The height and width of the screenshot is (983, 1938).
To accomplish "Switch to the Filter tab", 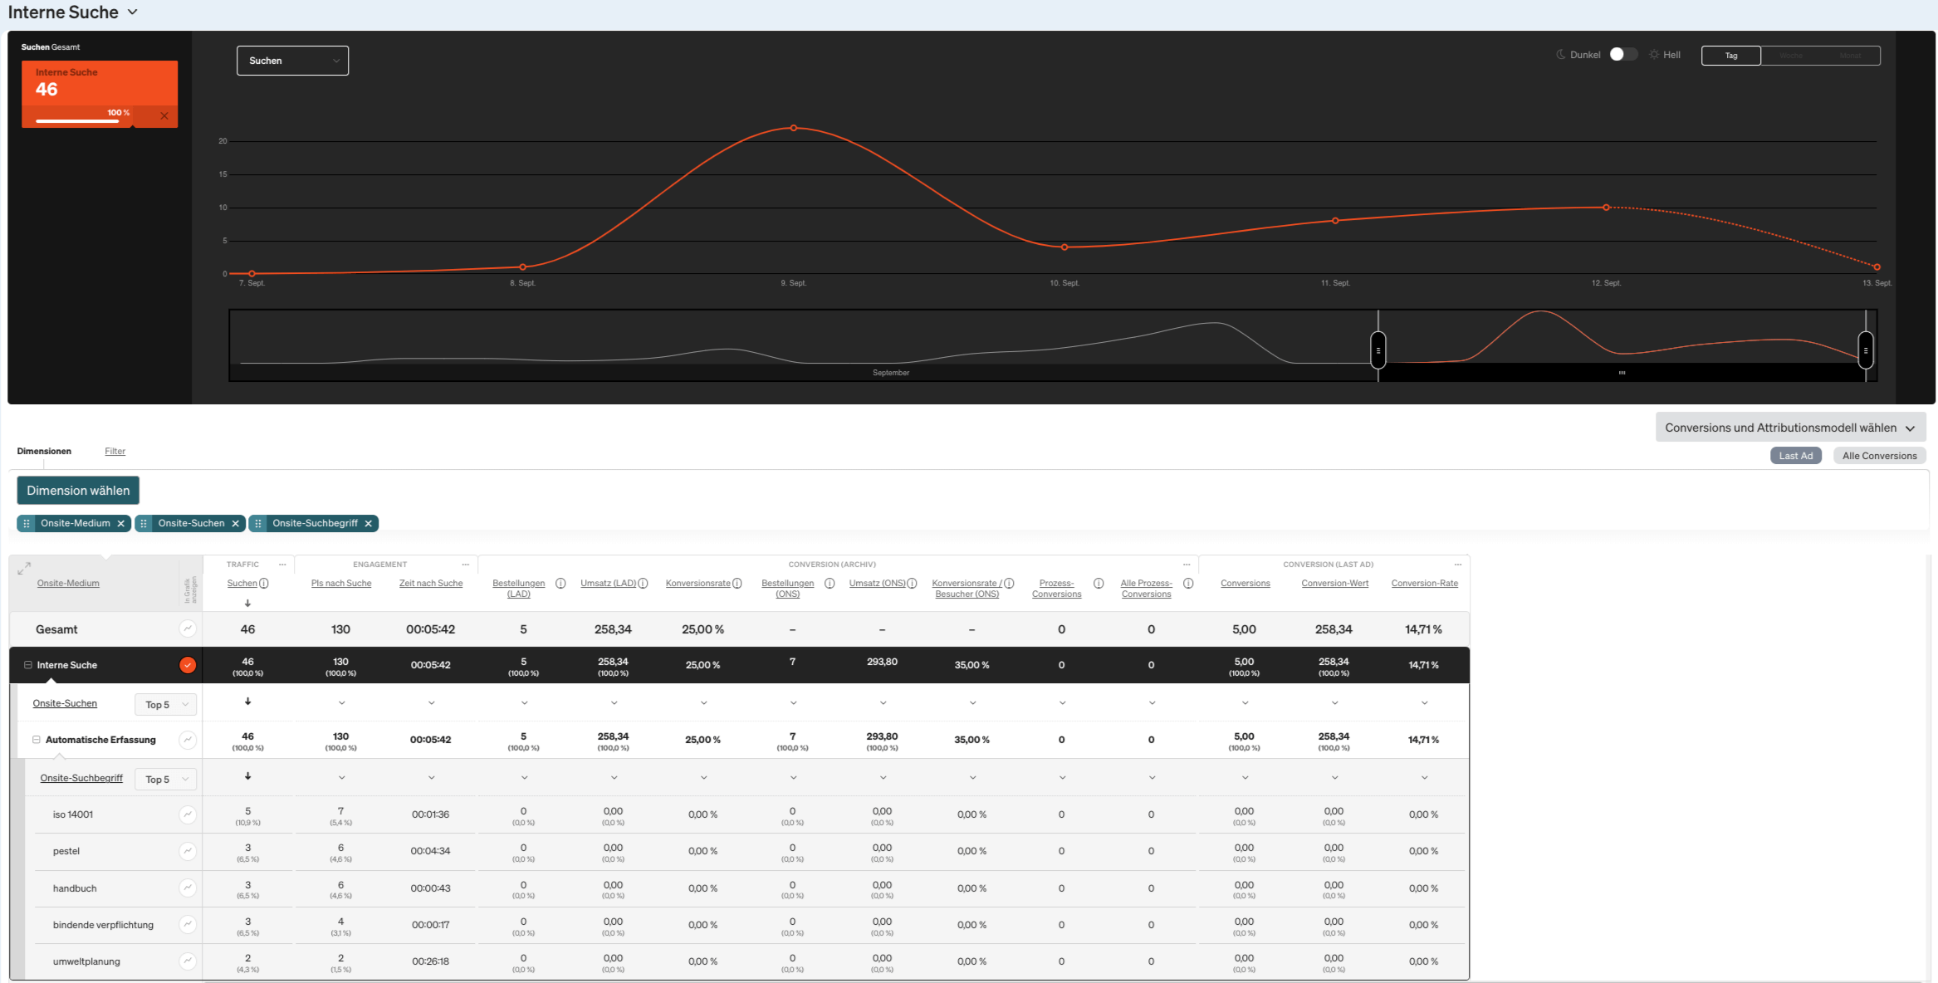I will [115, 452].
